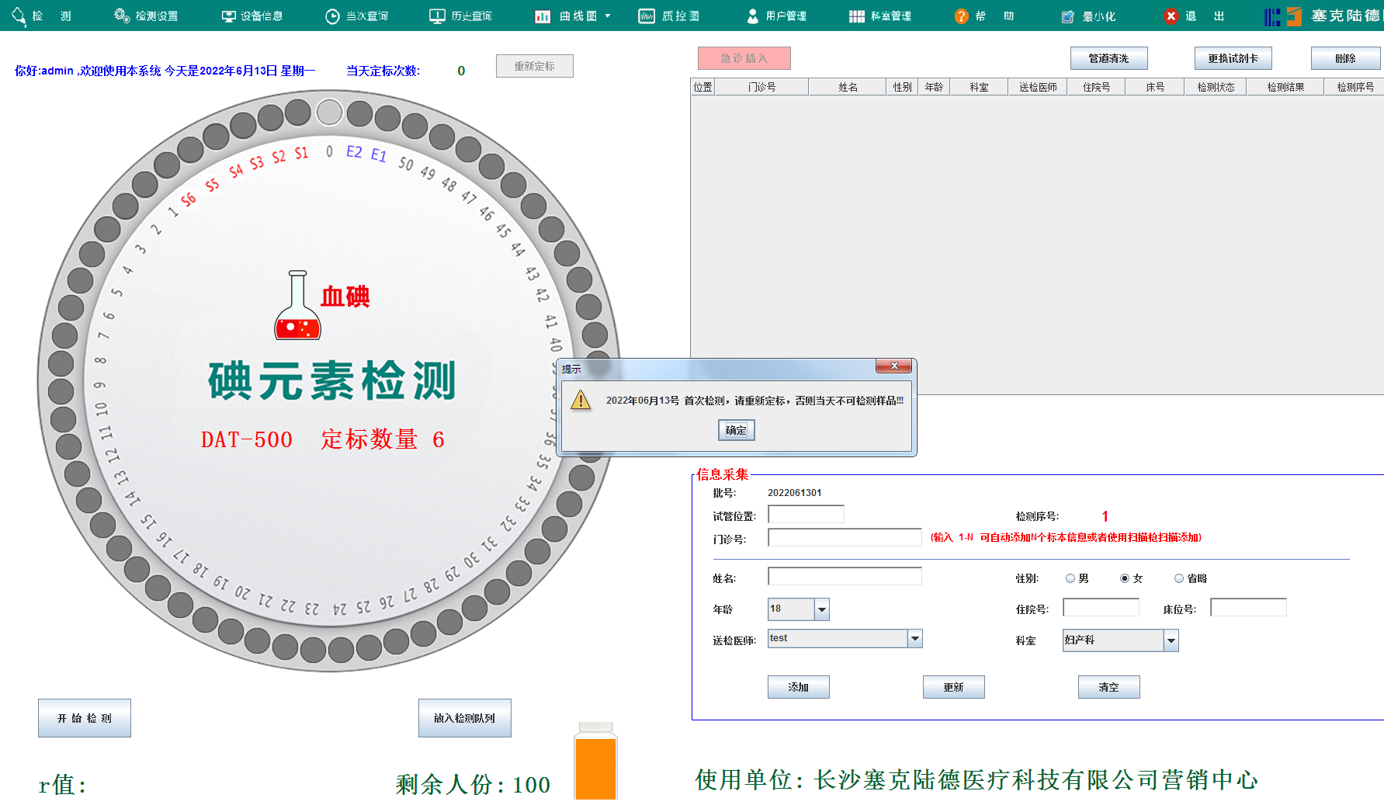Viewport: 1384px width, 805px height.
Task: Open the 科室 department dropdown
Action: (1171, 640)
